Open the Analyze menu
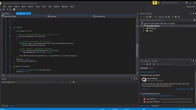The image size is (196, 110). click(x=56, y=6)
